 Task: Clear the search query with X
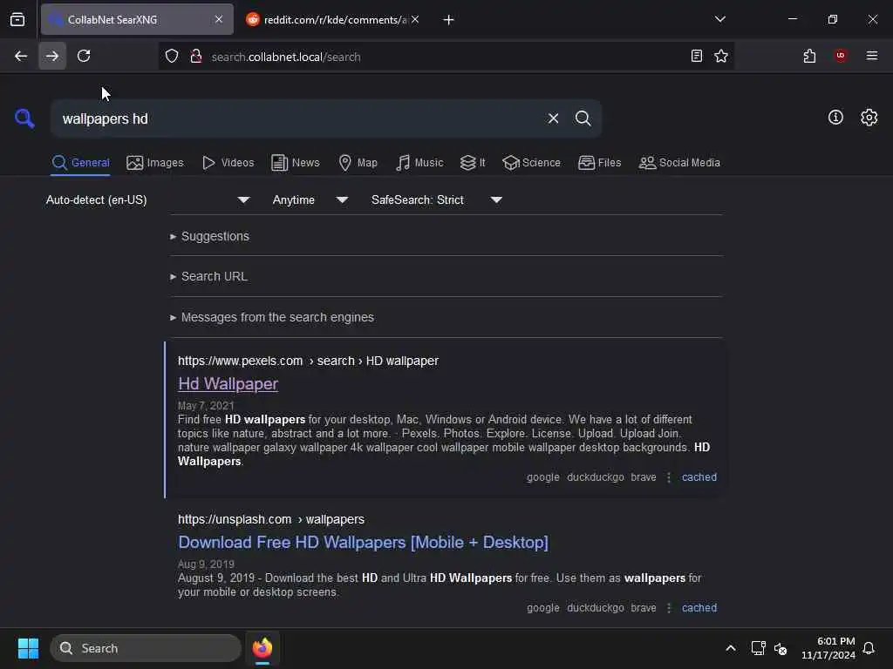[553, 118]
